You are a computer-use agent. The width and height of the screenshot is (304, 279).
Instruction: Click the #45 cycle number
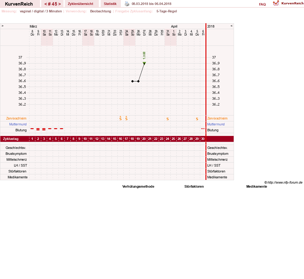pos(53,4)
